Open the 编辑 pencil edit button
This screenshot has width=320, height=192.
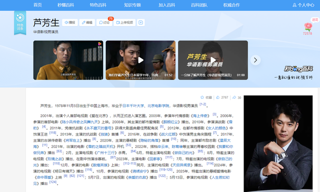click(87, 22)
